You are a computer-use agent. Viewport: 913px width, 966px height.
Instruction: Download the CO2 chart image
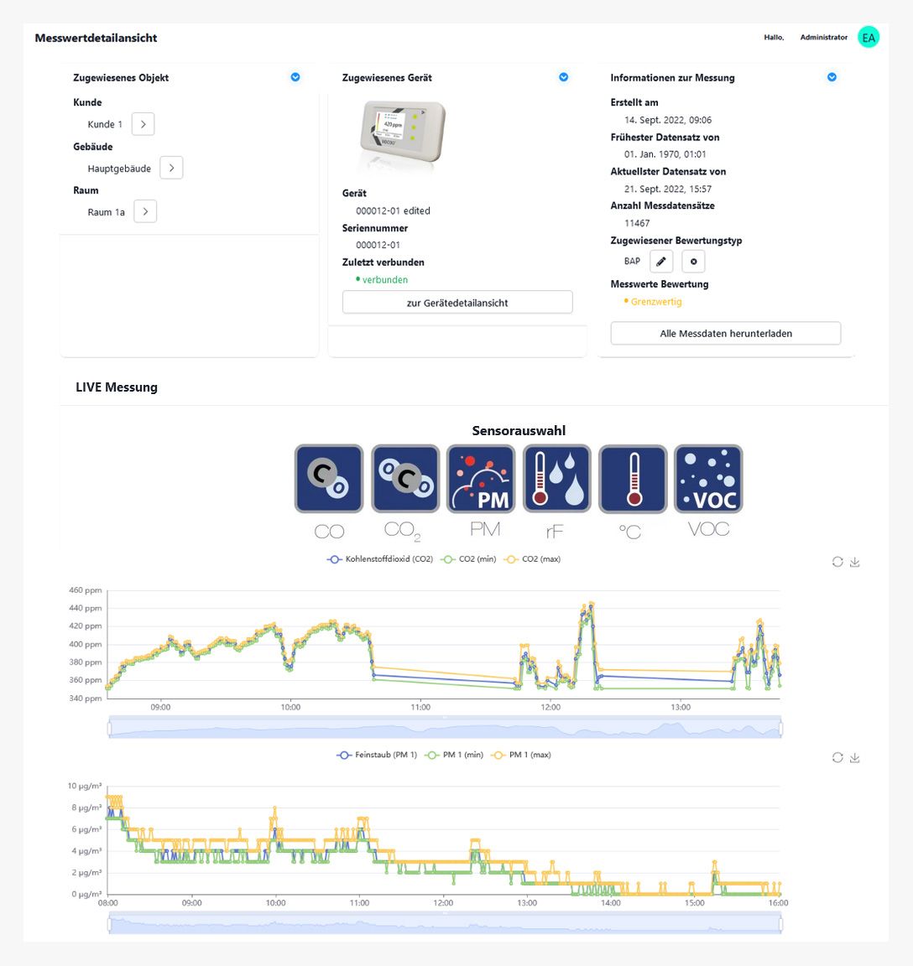[854, 562]
